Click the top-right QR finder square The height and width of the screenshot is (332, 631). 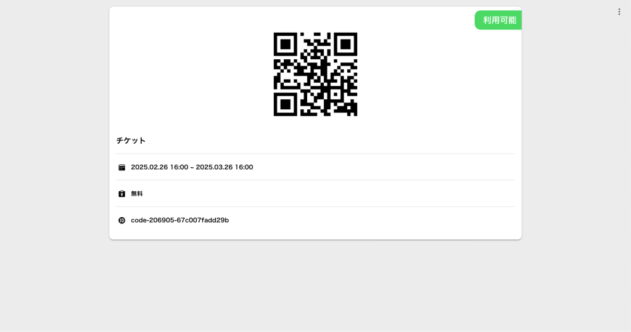click(x=345, y=44)
